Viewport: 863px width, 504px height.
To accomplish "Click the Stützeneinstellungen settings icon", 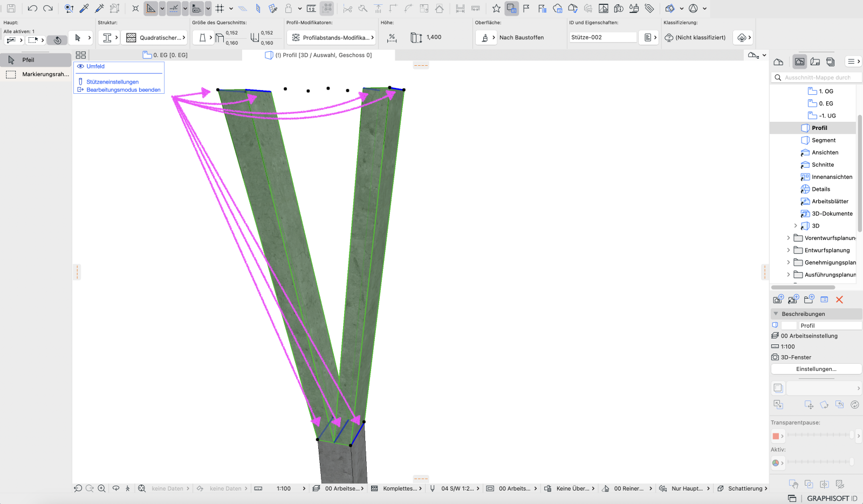I will pos(80,82).
